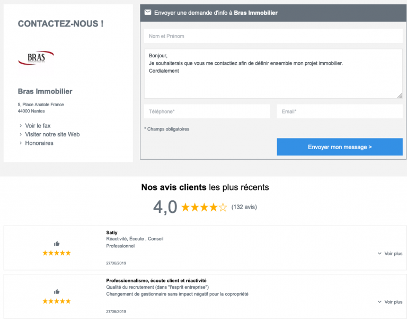
Task: Click the envelope icon in form header
Action: [x=148, y=13]
